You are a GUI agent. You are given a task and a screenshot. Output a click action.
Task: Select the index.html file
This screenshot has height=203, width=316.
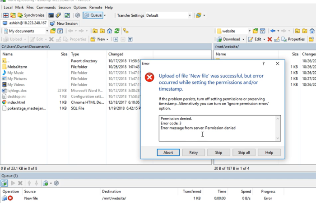16,102
